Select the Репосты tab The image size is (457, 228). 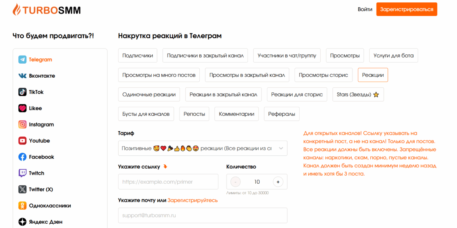(194, 114)
